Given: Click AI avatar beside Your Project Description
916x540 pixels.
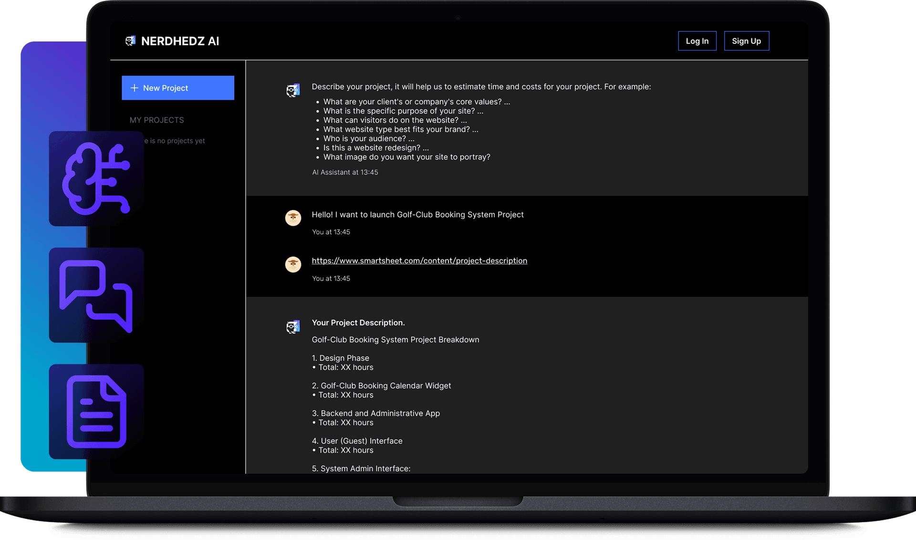Looking at the screenshot, I should click(293, 327).
